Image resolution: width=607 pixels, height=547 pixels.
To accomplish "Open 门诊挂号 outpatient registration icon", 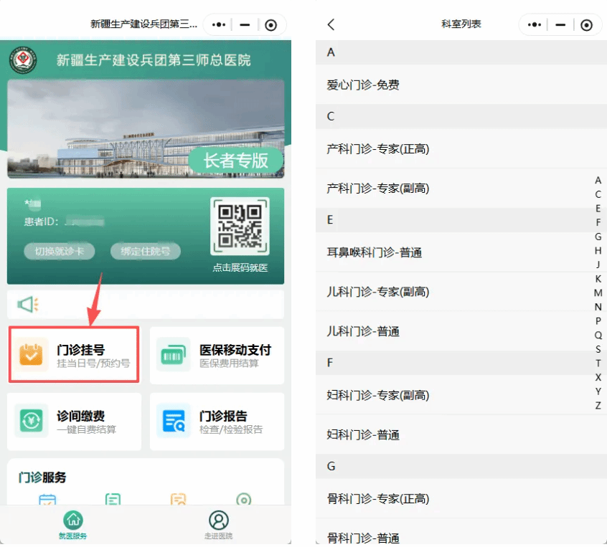I will point(32,354).
